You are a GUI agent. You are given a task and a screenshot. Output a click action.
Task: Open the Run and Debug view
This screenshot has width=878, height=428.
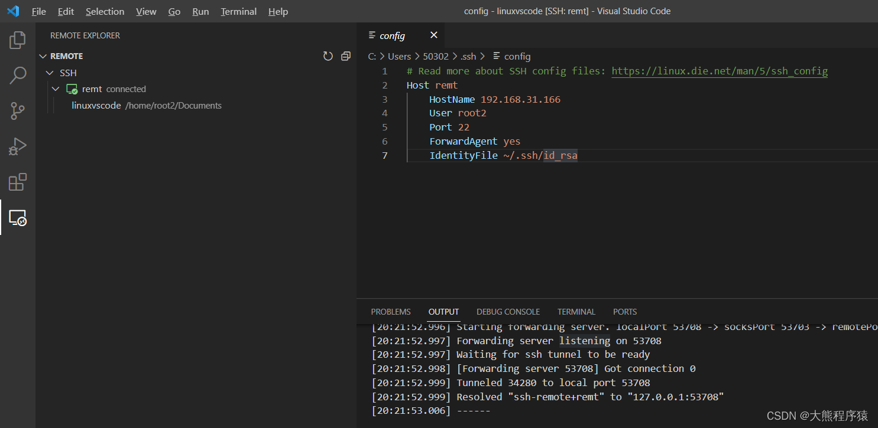tap(18, 146)
